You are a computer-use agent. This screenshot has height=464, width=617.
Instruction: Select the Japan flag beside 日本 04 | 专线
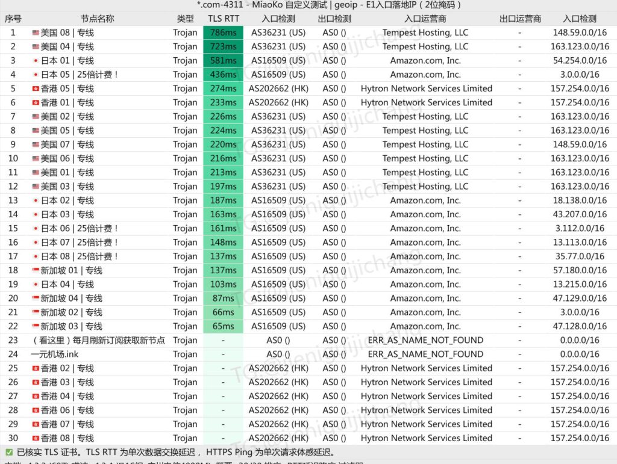pyautogui.click(x=36, y=285)
